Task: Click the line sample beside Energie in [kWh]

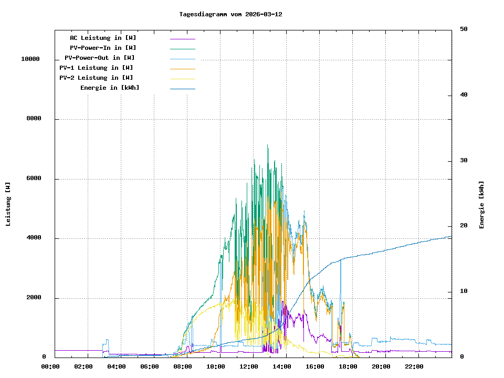Action: point(182,88)
